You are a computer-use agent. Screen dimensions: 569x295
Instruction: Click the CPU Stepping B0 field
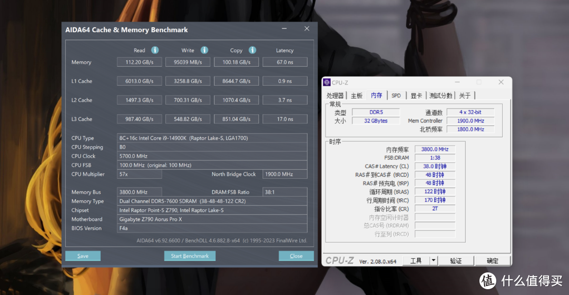[212, 147]
